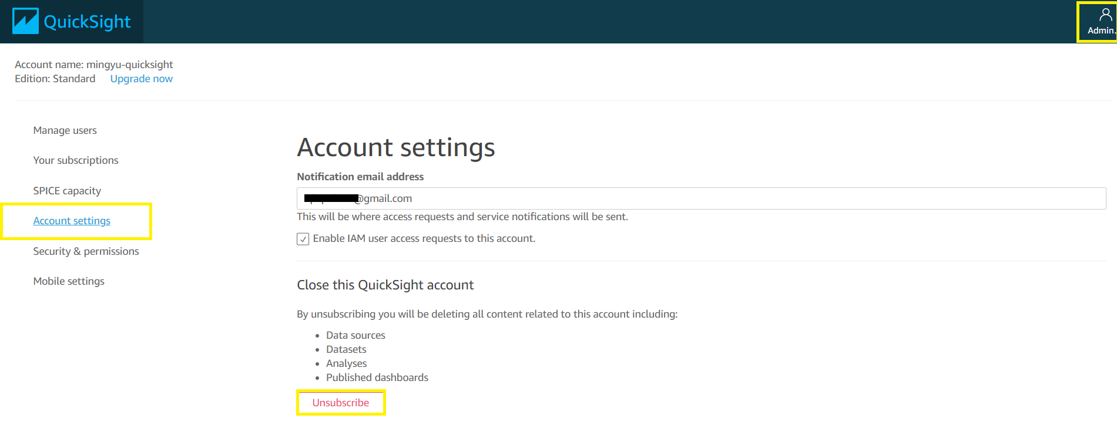Go to Your subscriptions
The height and width of the screenshot is (445, 1117).
pyautogui.click(x=76, y=160)
